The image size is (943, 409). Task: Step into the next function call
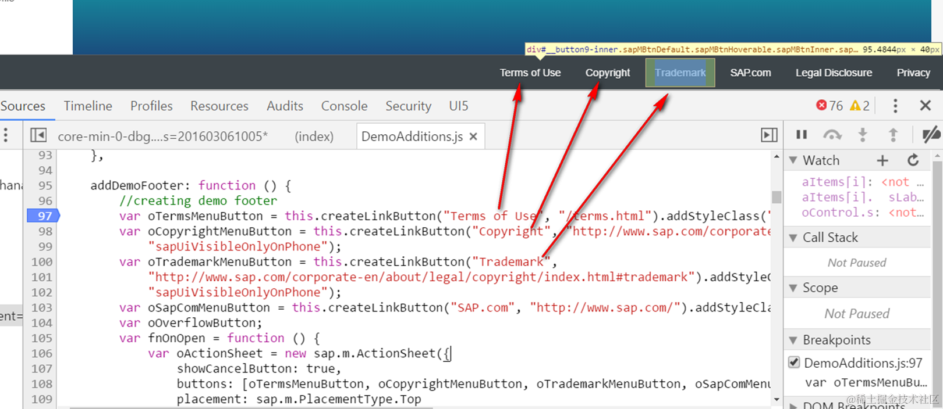[x=863, y=135]
